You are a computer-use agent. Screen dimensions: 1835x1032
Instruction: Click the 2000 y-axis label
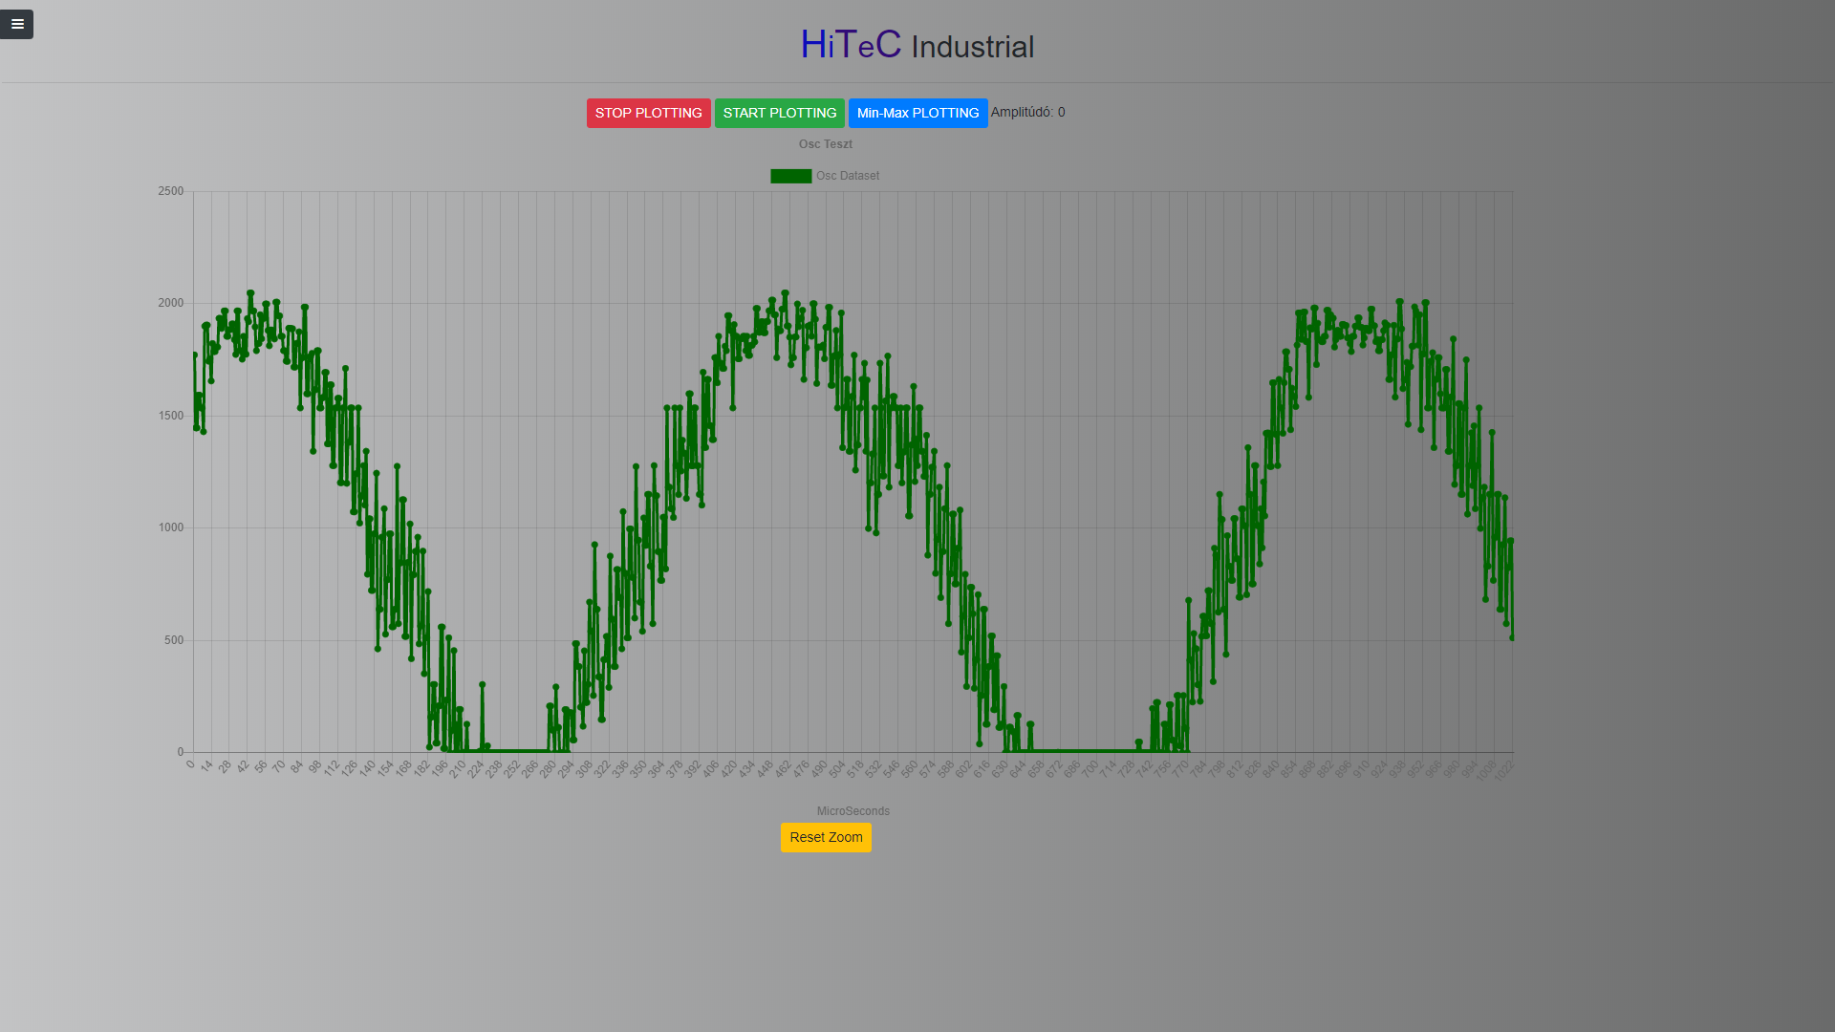click(171, 303)
